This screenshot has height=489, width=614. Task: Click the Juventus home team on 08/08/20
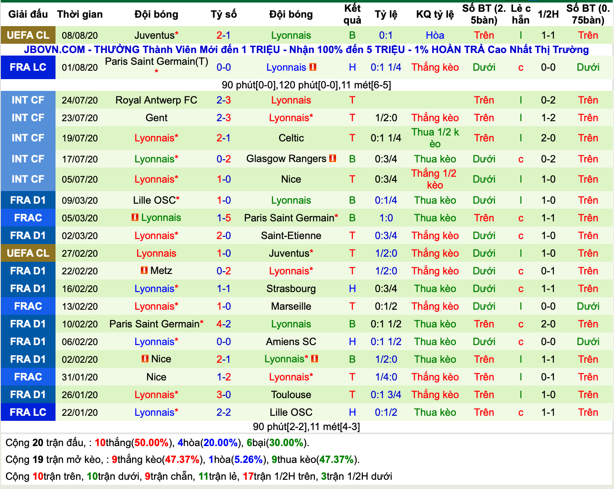point(156,35)
